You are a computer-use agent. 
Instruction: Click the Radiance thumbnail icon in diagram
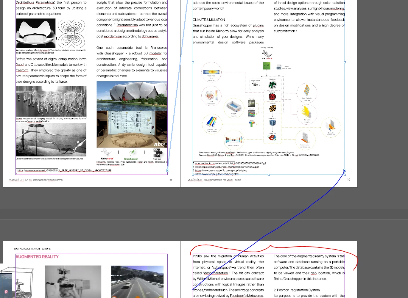coord(252,103)
